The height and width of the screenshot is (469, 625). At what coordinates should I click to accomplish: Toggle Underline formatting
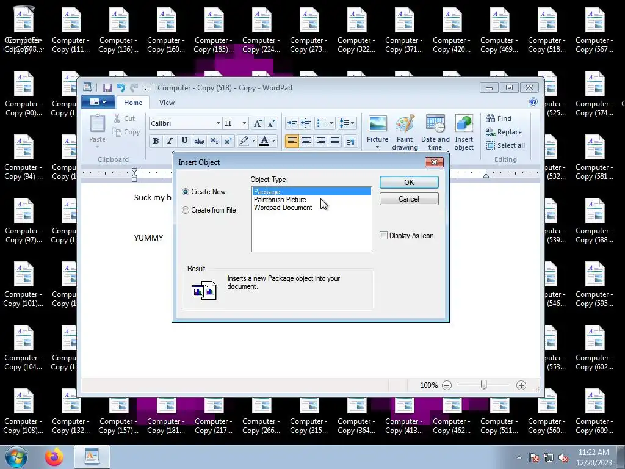(184, 141)
